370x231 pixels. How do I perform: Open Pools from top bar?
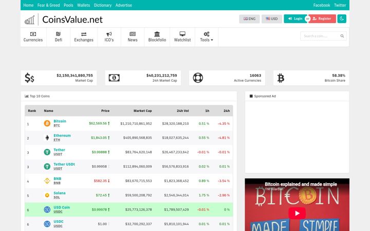pyautogui.click(x=68, y=5)
